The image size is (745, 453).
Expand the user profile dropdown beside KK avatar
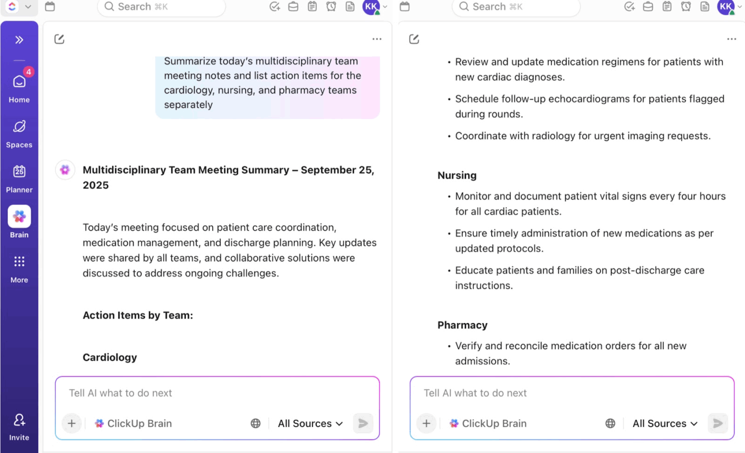coord(384,7)
